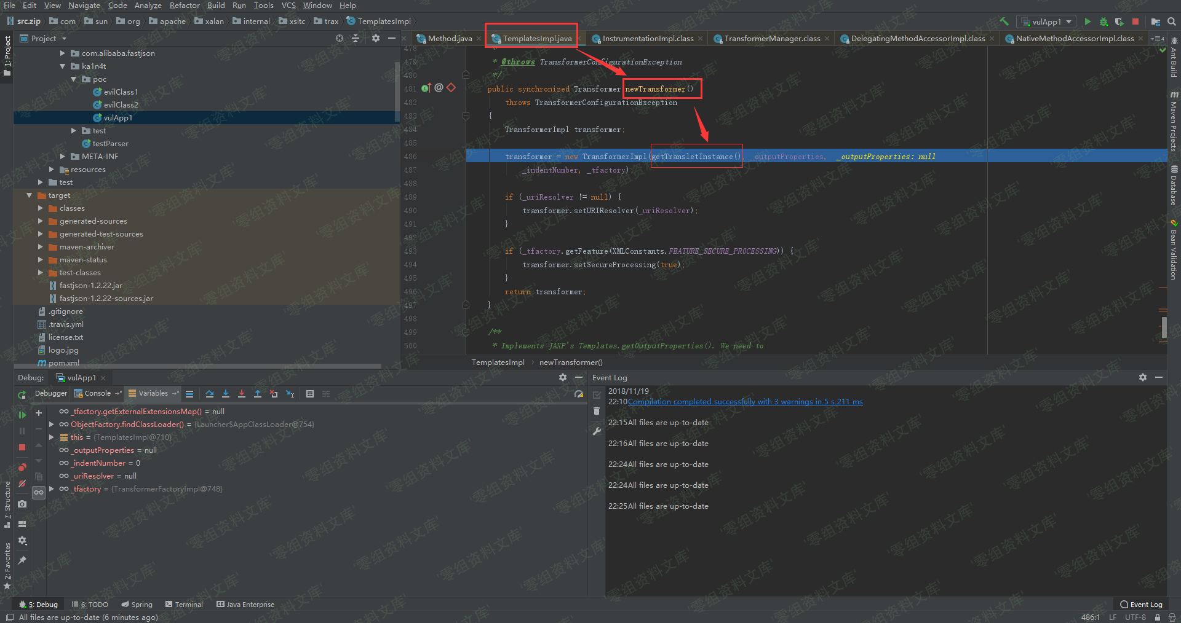Toggle breakpoint marker on line 481
The height and width of the screenshot is (623, 1181).
(x=451, y=88)
